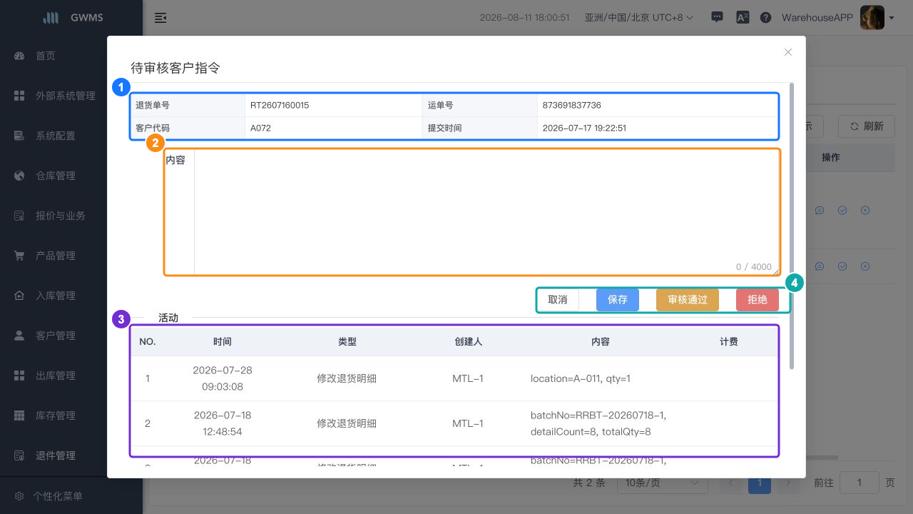Click the 系统配置 sidebar icon
This screenshot has width=913, height=514.
(x=20, y=136)
